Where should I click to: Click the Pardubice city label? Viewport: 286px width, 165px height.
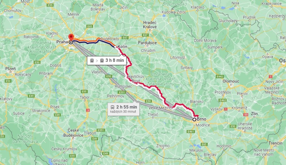(x=147, y=43)
